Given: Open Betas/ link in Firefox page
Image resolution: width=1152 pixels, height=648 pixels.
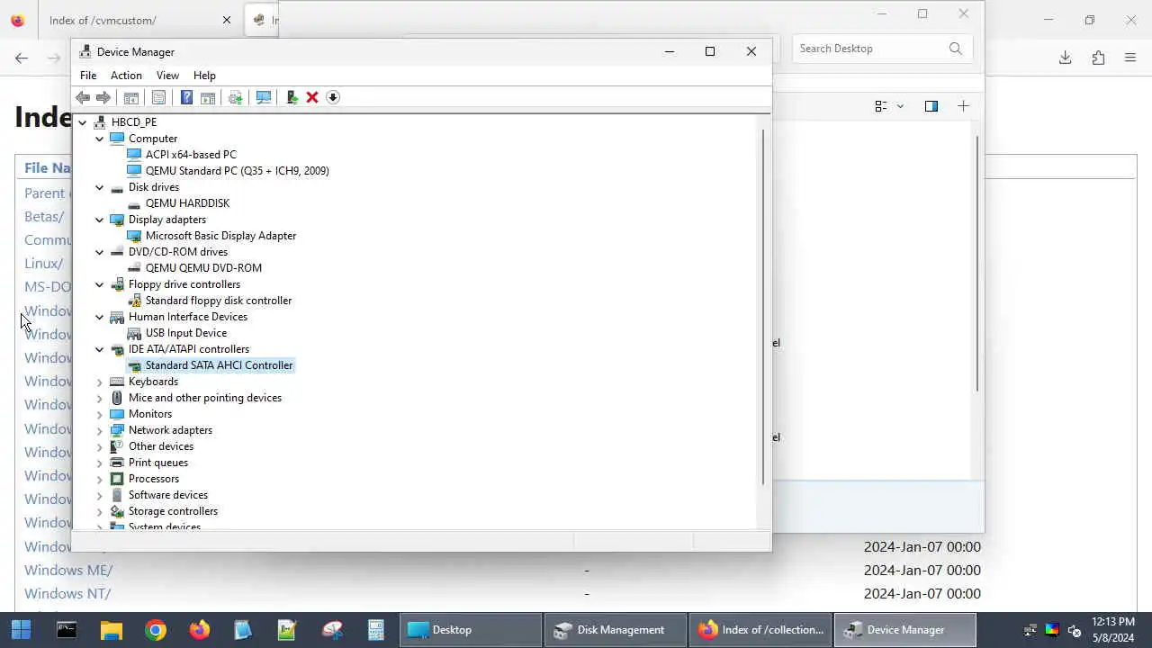Looking at the screenshot, I should click(x=44, y=216).
